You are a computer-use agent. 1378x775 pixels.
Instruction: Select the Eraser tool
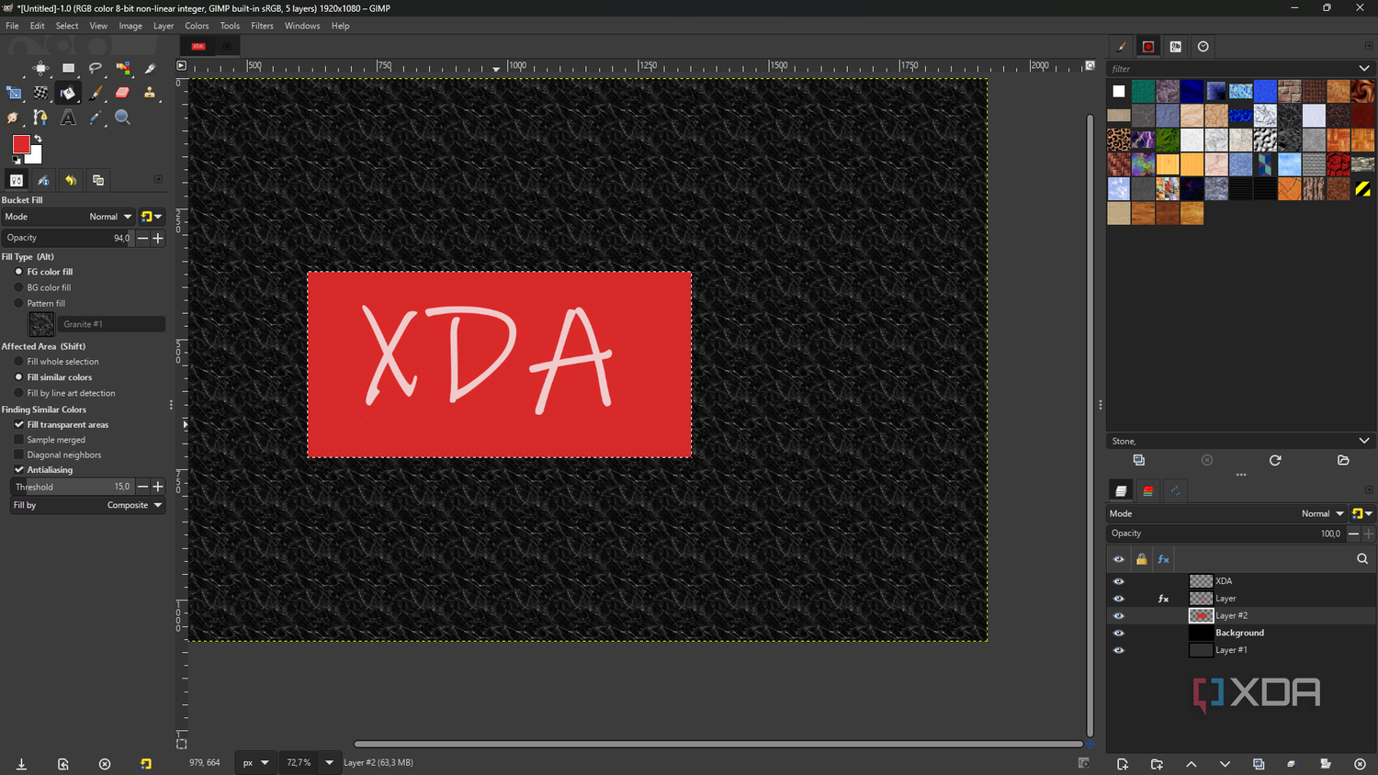(123, 93)
